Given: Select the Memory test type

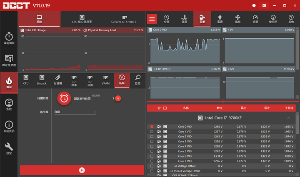Looking at the screenshot, I should [58, 80].
